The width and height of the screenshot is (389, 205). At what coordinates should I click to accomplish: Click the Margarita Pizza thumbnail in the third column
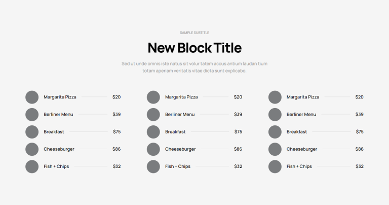click(275, 97)
